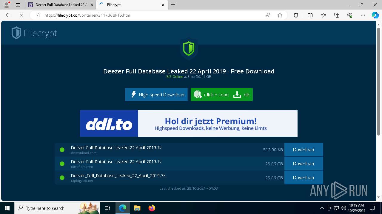Open the Extensions icon

tap(296, 15)
